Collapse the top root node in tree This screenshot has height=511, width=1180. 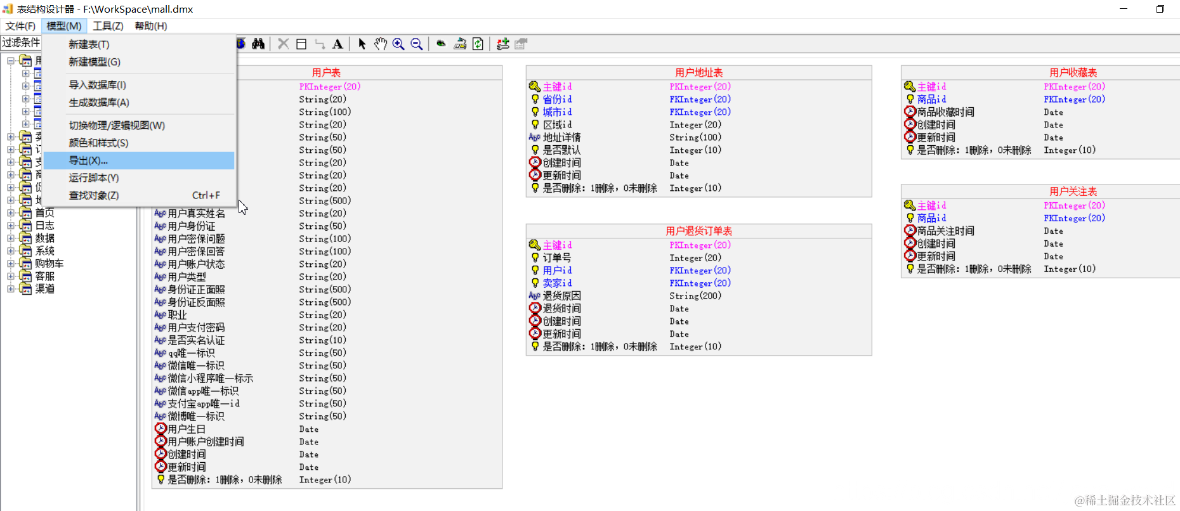(x=10, y=60)
